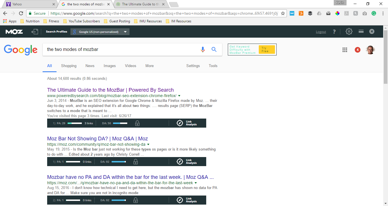Open the Apps shortcut in bookmarks bar
The height and width of the screenshot is (206, 388).
coord(10,21)
